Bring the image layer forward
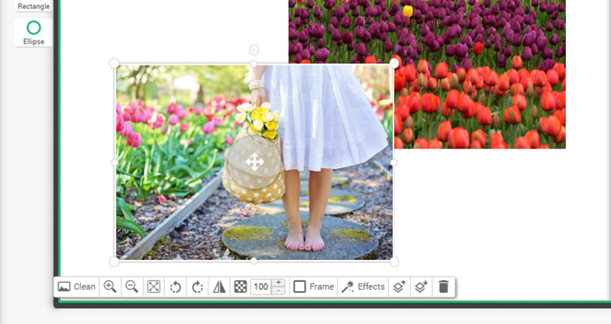 tap(398, 287)
